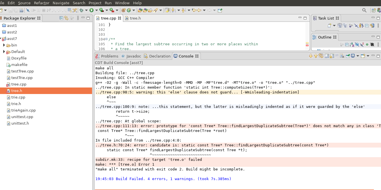Open the Quick Access magnifier icon
The width and height of the screenshot is (381, 190).
(x=365, y=10)
